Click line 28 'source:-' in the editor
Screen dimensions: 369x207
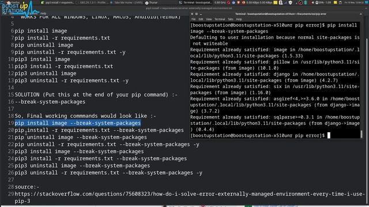point(27,187)
